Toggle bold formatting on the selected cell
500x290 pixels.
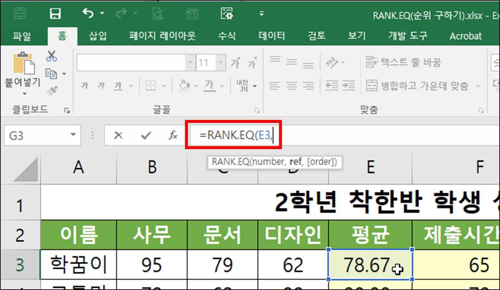point(84,86)
